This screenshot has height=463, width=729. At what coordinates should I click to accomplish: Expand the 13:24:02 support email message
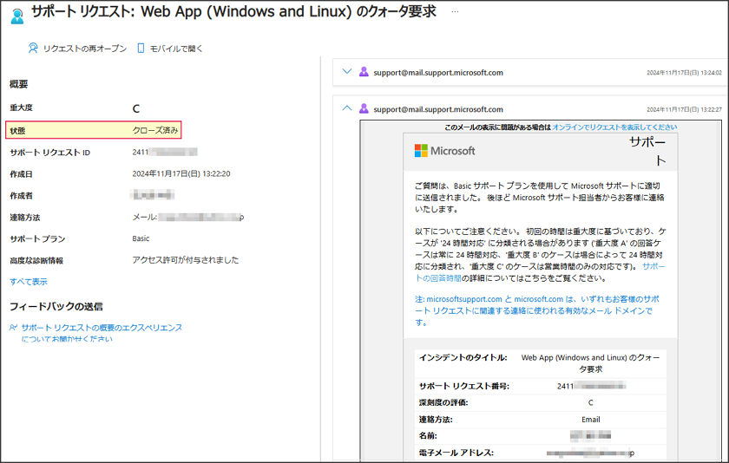pyautogui.click(x=346, y=71)
